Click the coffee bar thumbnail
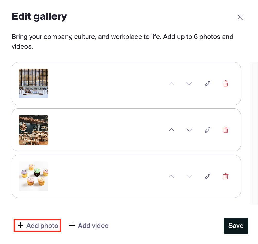This screenshot has width=258, height=244. click(x=33, y=84)
